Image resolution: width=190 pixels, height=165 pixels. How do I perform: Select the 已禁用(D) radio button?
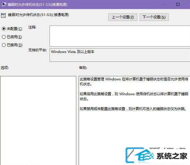click(4, 45)
